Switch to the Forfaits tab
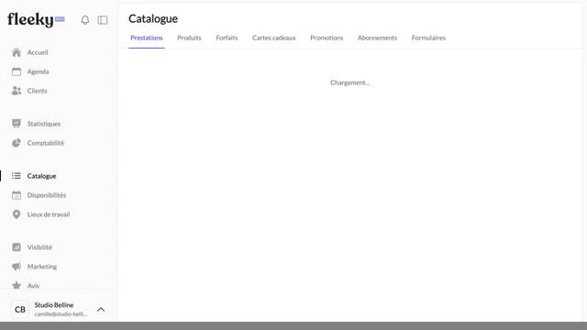587x330 pixels. 227,38
